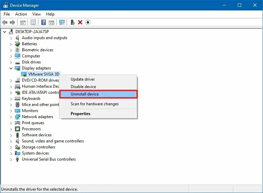This screenshot has height=193, width=263.
Task: Click the Disable device down-arrow icon
Action: pyautogui.click(x=88, y=22)
